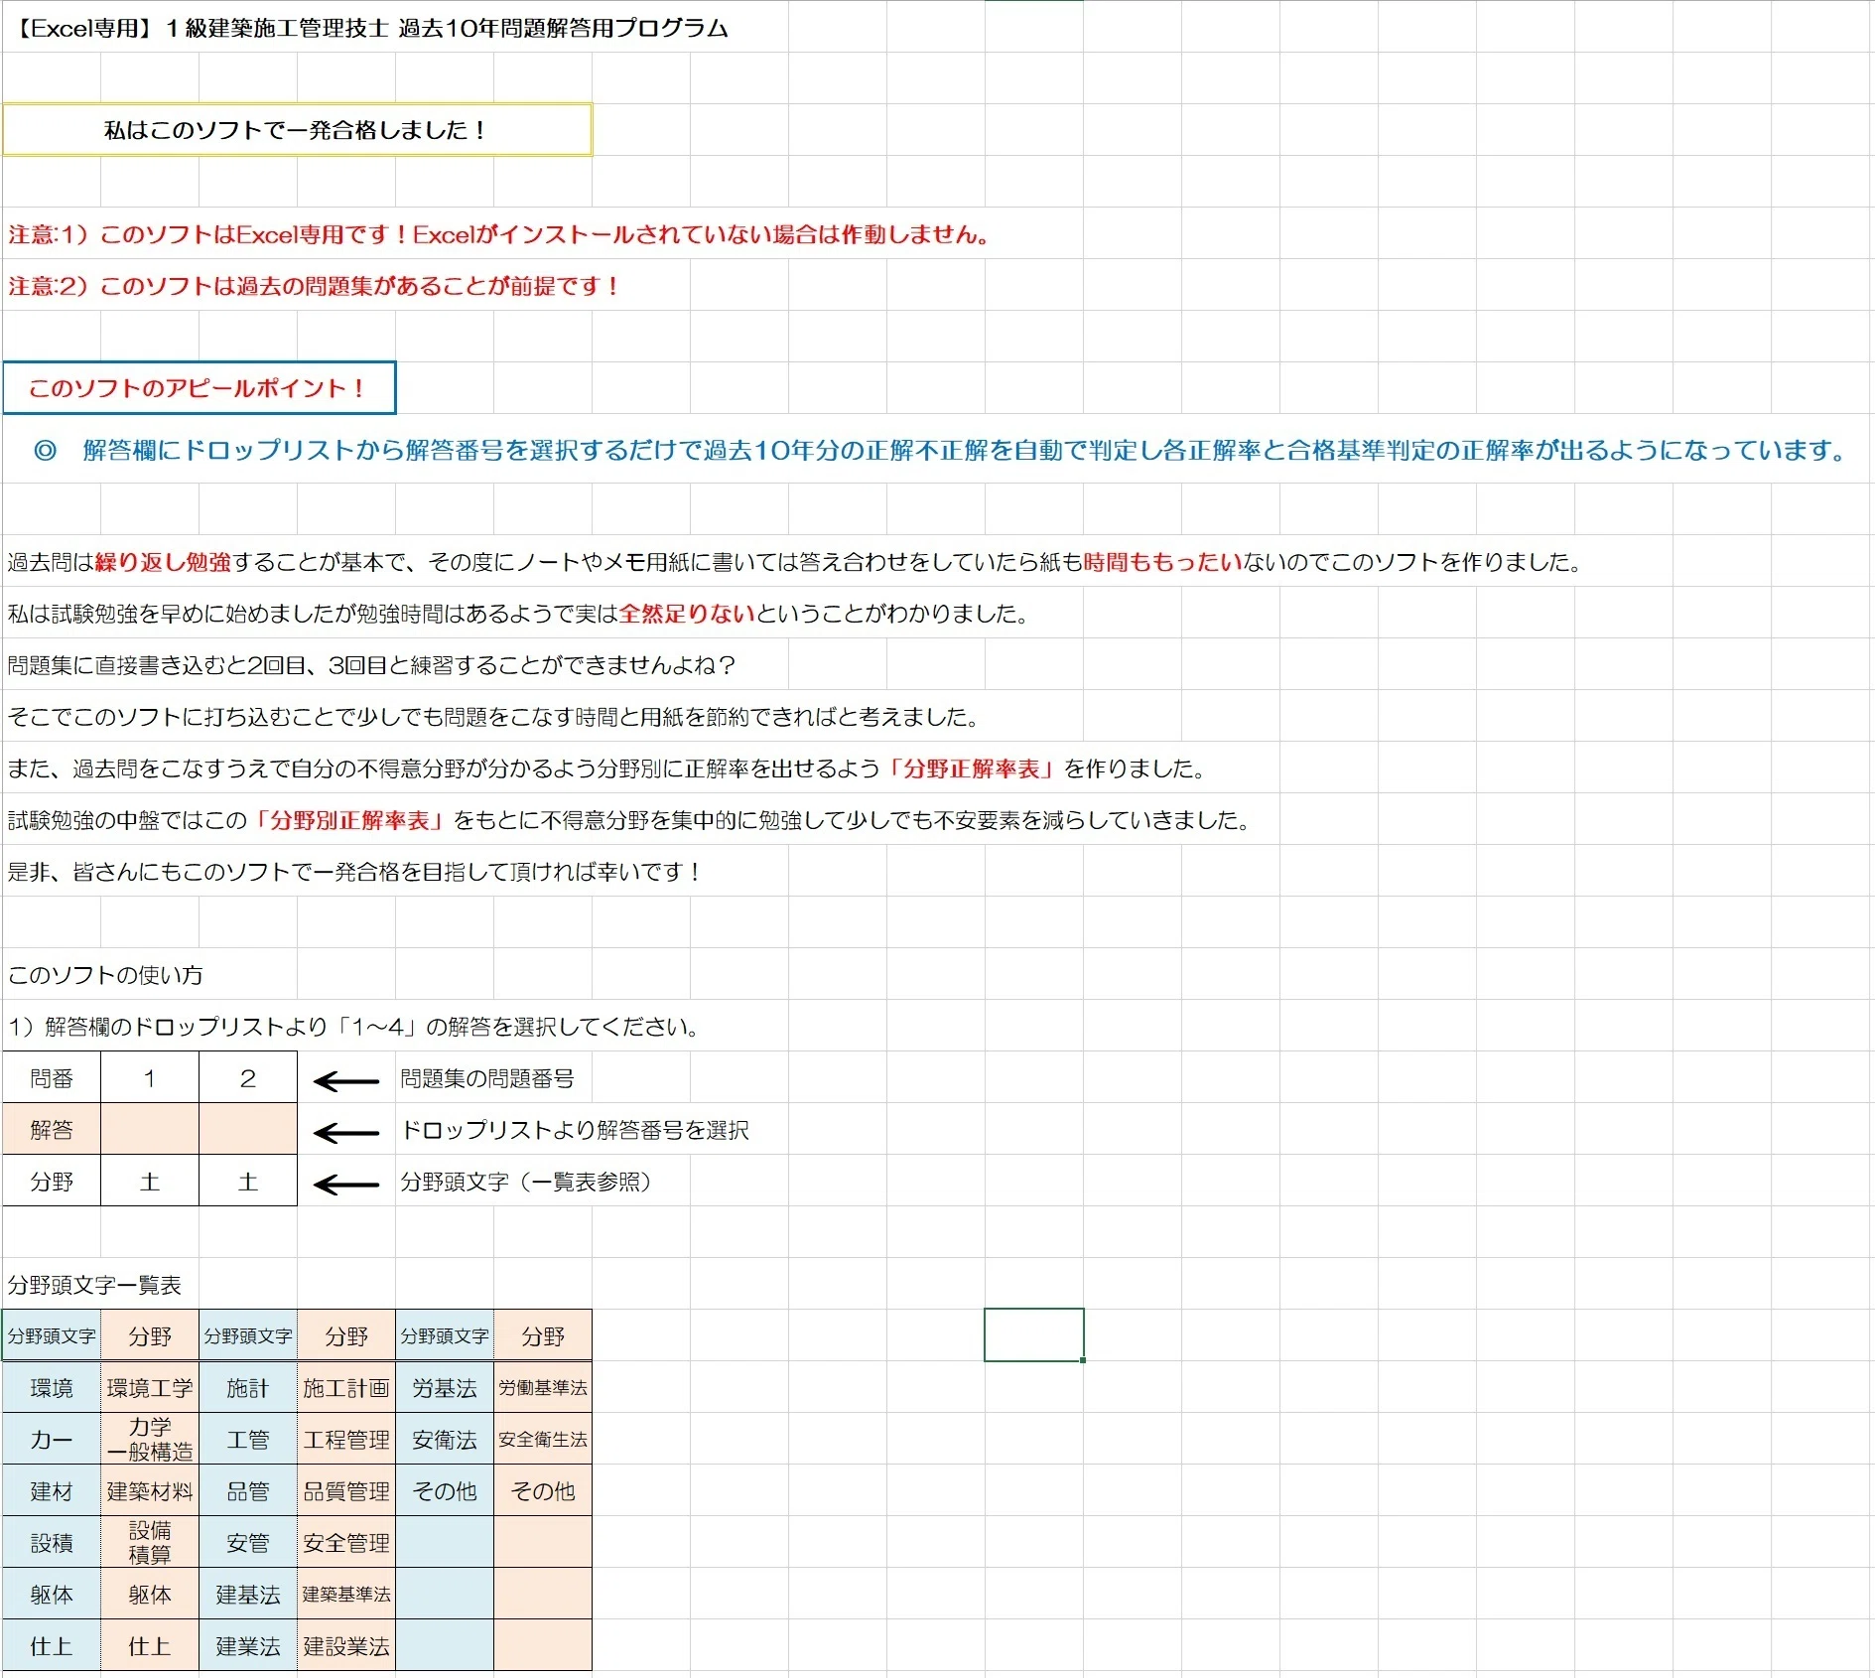Click the '労働基準法' cell
1875x1678 pixels.
(543, 1388)
